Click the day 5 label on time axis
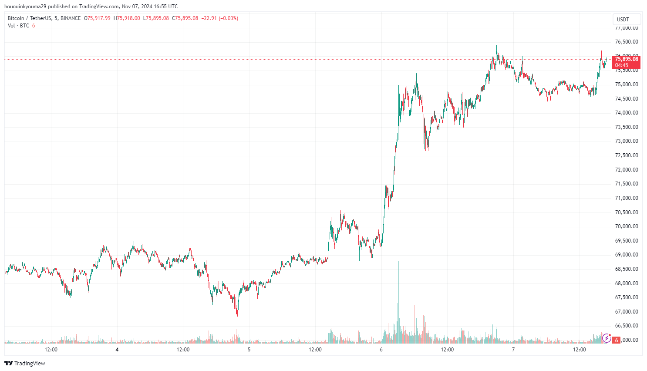Viewport: 647px width, 371px height. coord(249,350)
